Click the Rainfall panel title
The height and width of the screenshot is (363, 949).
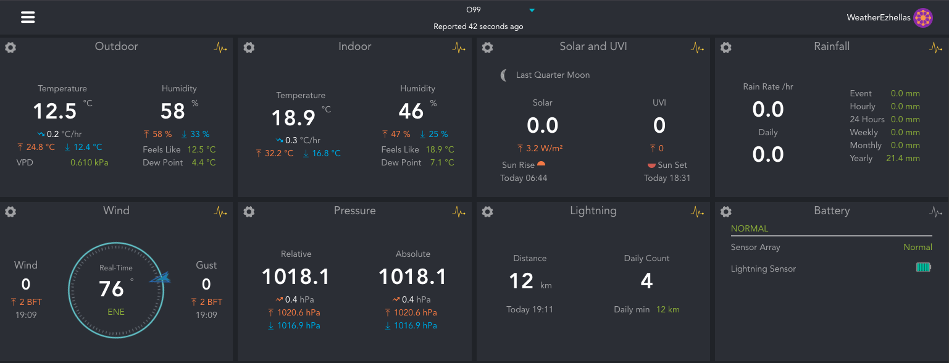point(832,46)
